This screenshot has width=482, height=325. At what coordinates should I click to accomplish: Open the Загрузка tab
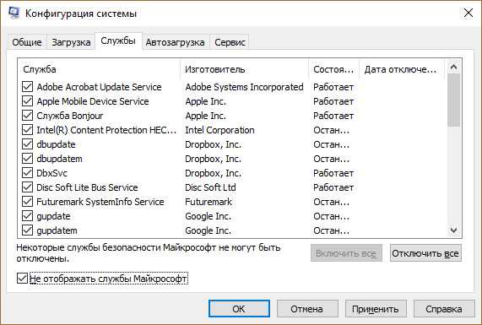click(x=71, y=42)
